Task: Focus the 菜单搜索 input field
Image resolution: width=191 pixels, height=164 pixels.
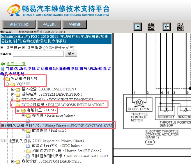Action: pos(38,54)
